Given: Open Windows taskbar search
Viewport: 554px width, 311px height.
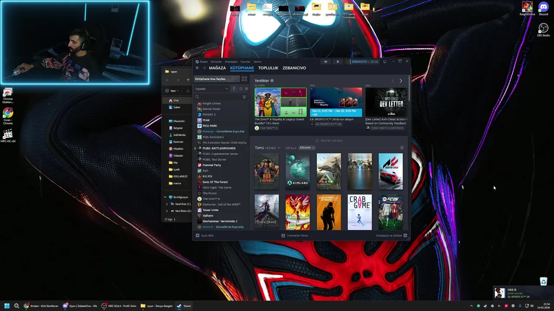Looking at the screenshot, I should click(x=16, y=306).
